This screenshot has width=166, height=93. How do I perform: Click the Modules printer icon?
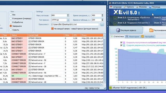[137, 7]
